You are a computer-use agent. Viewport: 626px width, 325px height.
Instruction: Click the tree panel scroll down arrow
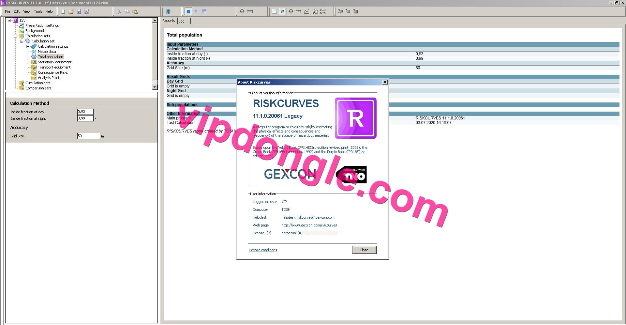(x=155, y=87)
